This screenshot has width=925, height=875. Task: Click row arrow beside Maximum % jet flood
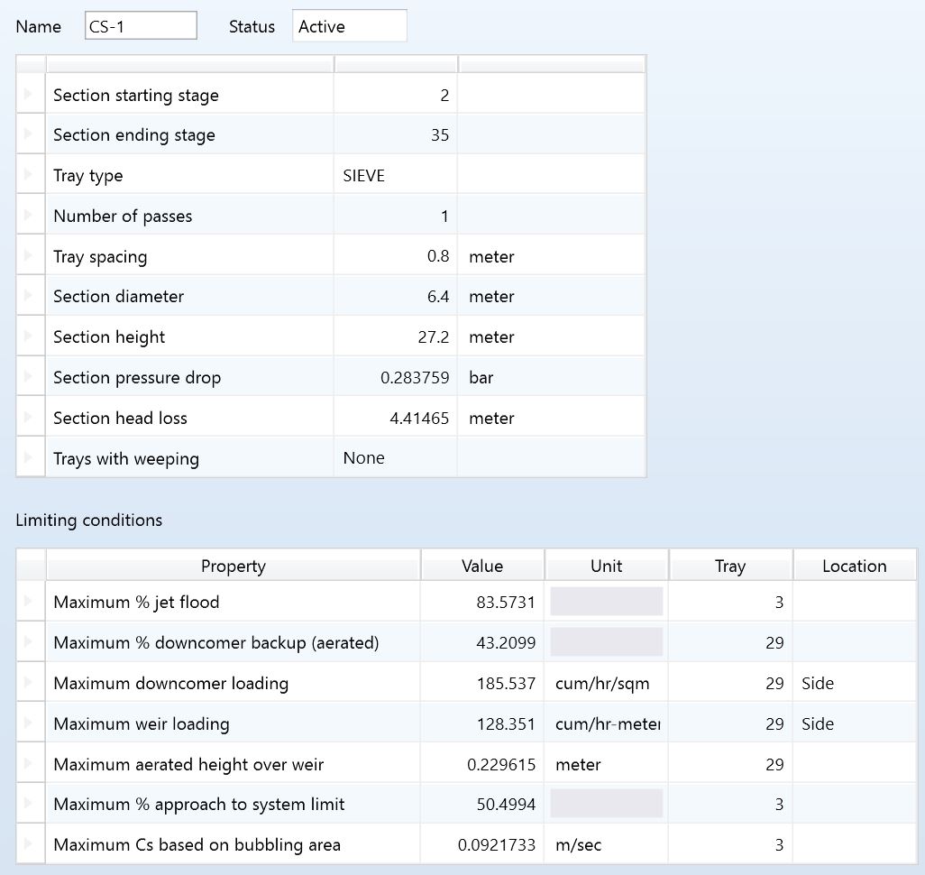coord(30,602)
